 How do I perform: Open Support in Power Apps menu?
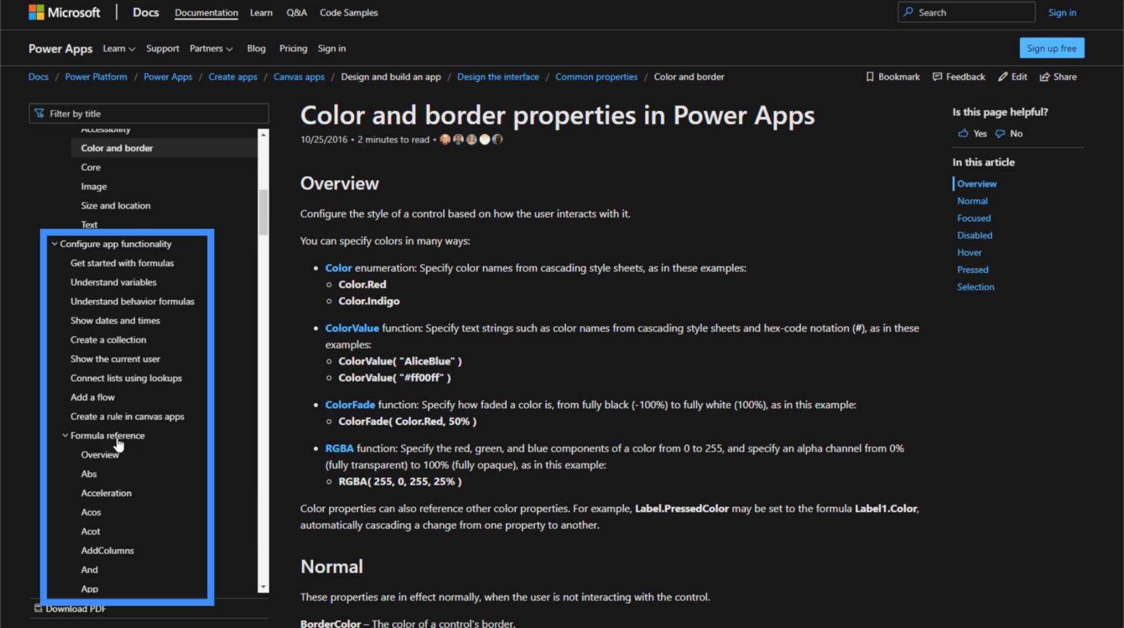point(163,48)
